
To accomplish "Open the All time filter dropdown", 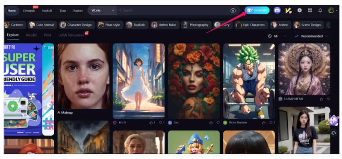I will tap(277, 36).
